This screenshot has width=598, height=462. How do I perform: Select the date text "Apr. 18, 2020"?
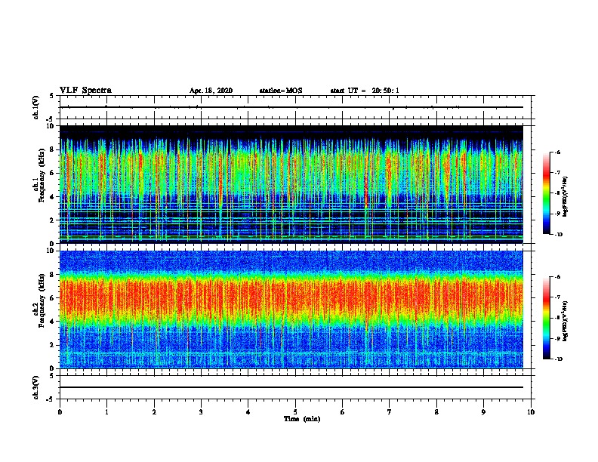[211, 91]
